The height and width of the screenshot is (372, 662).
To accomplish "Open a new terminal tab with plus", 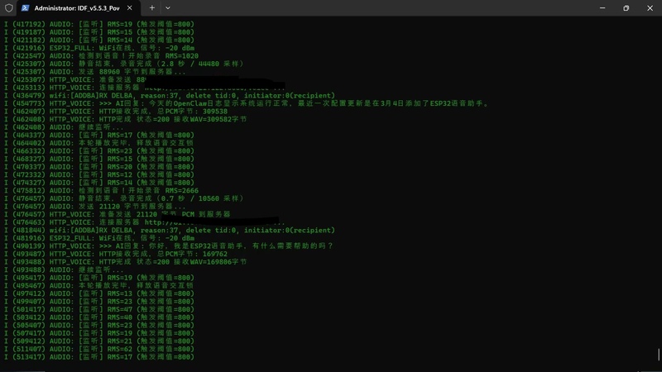I will click(x=152, y=8).
